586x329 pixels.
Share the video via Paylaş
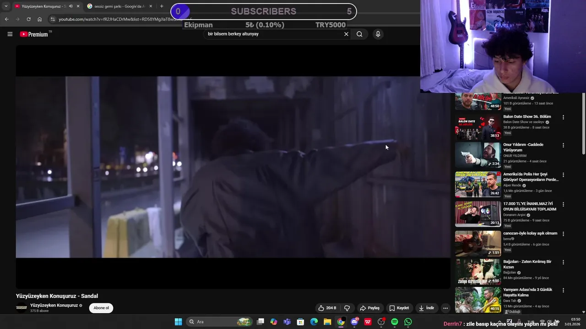coord(369,308)
